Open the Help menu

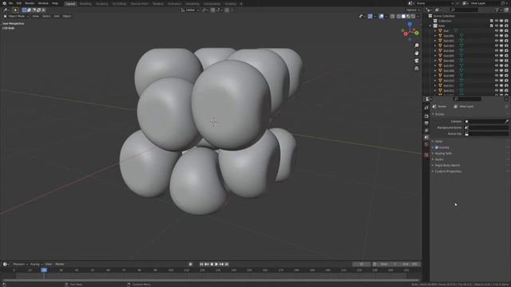point(55,3)
